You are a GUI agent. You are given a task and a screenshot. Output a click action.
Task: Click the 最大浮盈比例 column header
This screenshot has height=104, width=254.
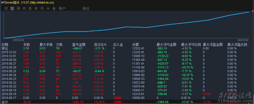coord(237,45)
